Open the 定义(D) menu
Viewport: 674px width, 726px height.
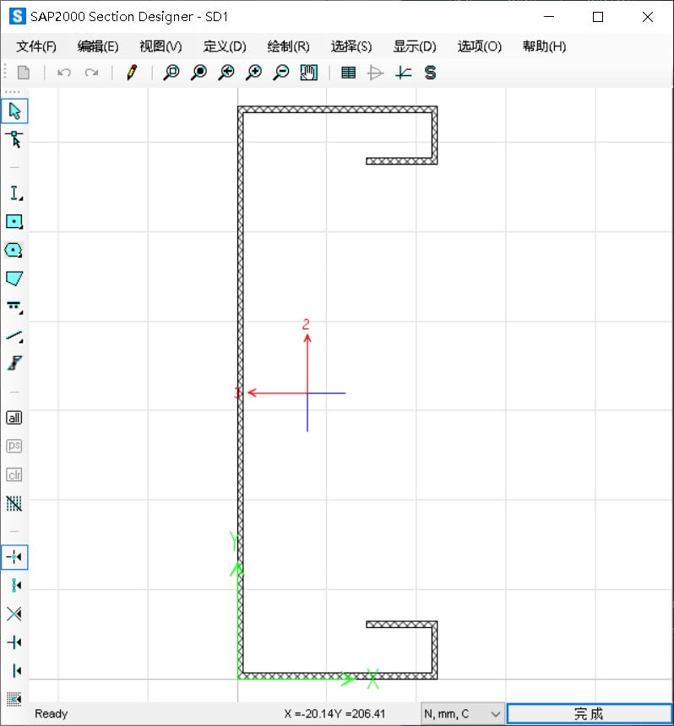coord(225,46)
